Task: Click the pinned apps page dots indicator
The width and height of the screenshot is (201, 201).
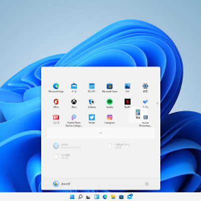Action: tap(157, 104)
